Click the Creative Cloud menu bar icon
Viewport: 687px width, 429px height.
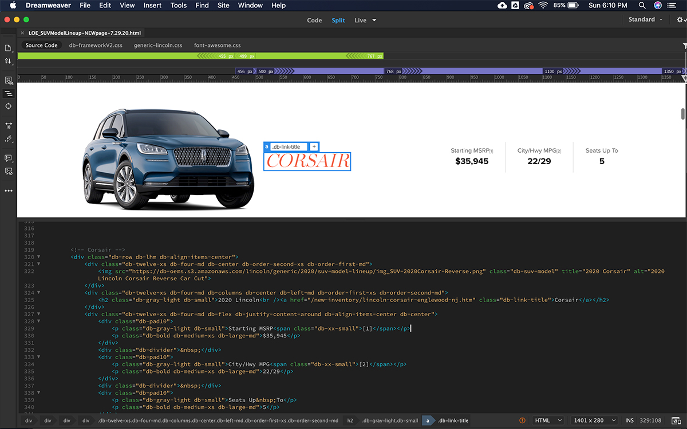click(x=530, y=5)
